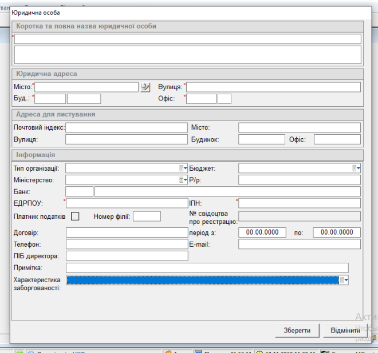The image size is (378, 353).
Task: Click the Номер філії field
Action: pyautogui.click(x=147, y=216)
